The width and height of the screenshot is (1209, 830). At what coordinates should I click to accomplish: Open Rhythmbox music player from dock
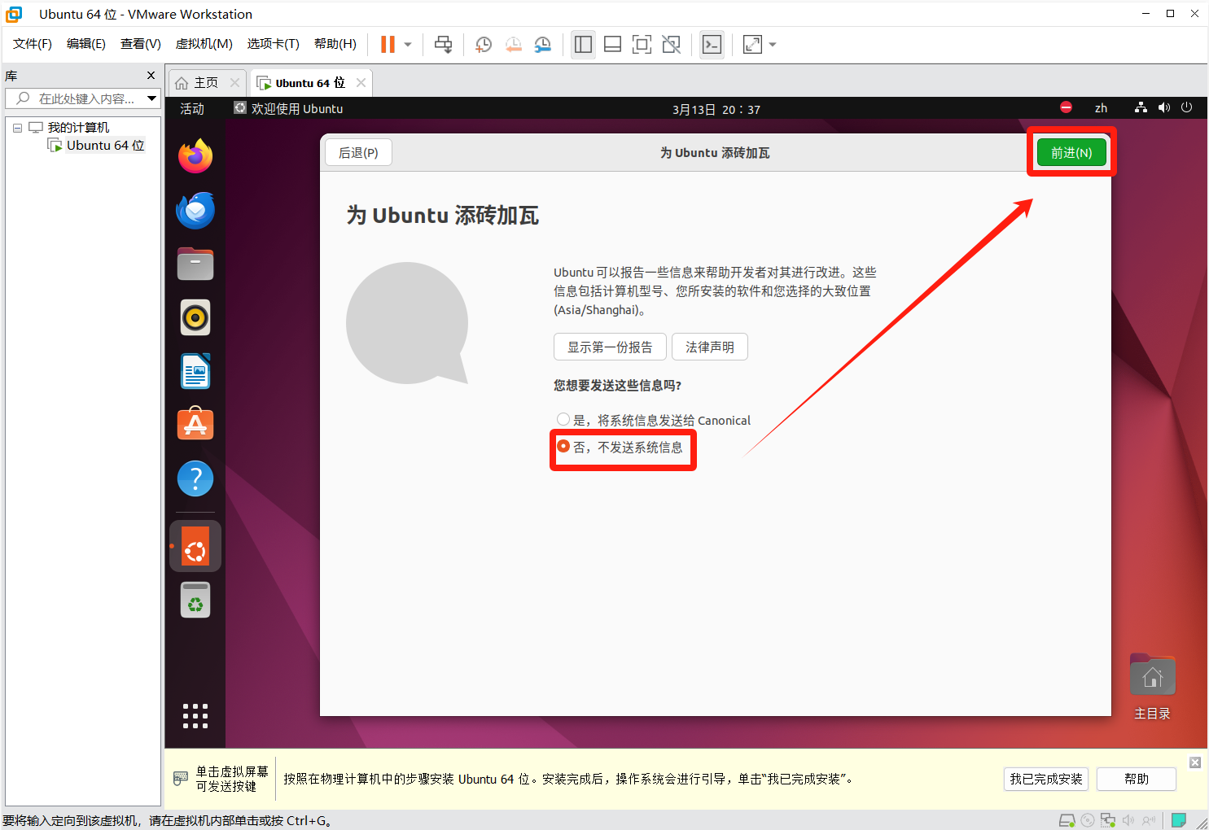195,317
